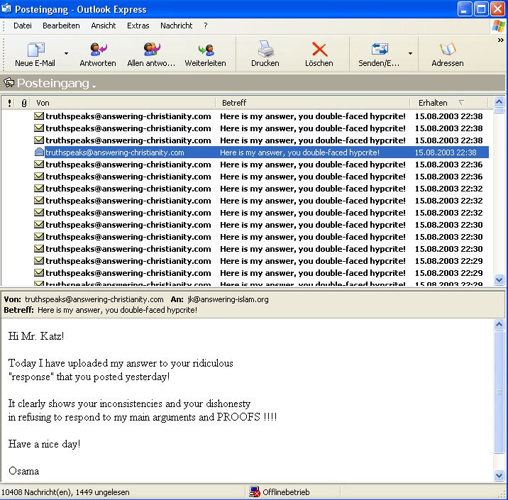Expand the Senden/Empfangen dropdown arrow
The height and width of the screenshot is (500, 508).
pyautogui.click(x=410, y=53)
